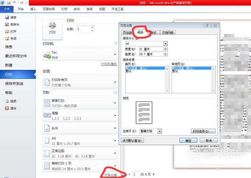
Task: Click the 确定 button
Action: (x=188, y=140)
